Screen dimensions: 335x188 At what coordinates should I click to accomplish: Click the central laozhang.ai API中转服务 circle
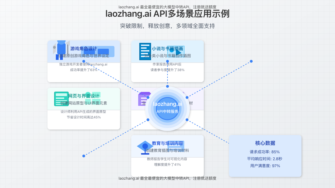click(167, 109)
